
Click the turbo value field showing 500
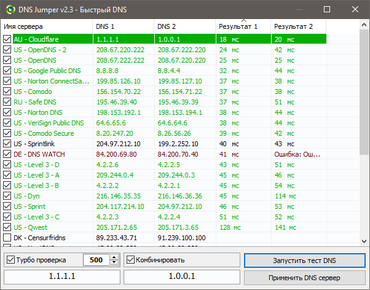tap(96, 260)
